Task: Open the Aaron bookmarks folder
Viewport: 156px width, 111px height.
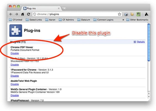Action: click(50, 20)
